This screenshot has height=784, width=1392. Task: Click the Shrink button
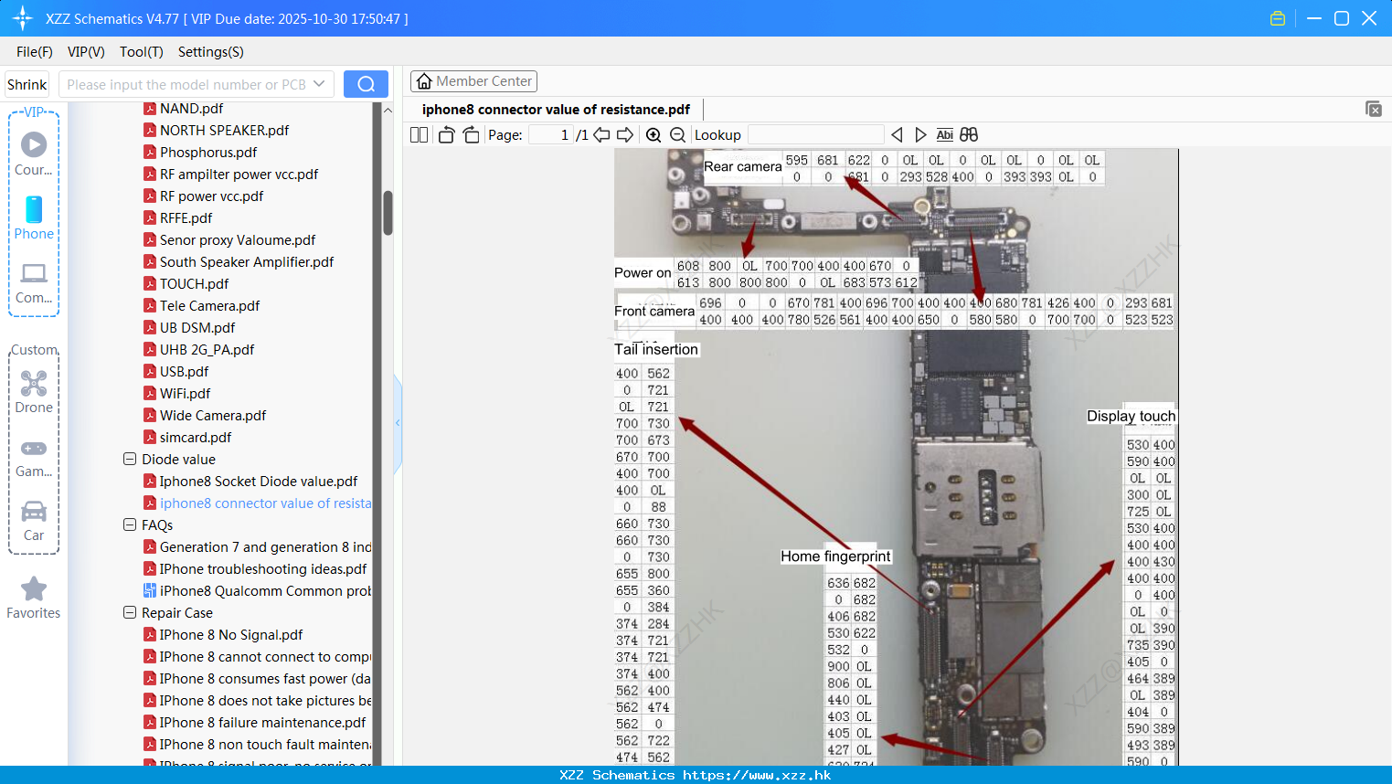[x=27, y=84]
